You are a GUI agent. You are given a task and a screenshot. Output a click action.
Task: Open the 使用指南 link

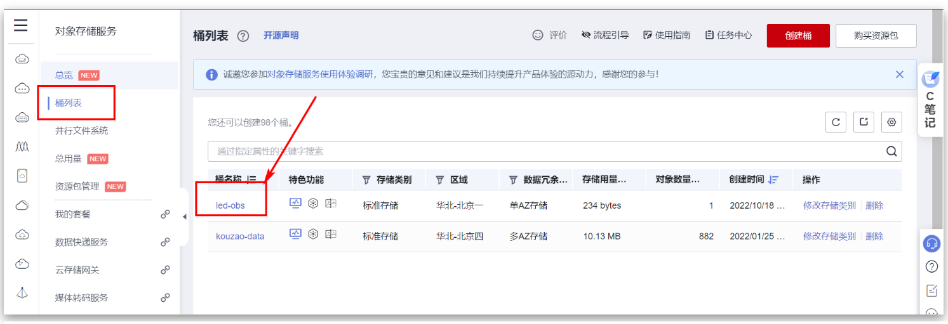pos(667,36)
